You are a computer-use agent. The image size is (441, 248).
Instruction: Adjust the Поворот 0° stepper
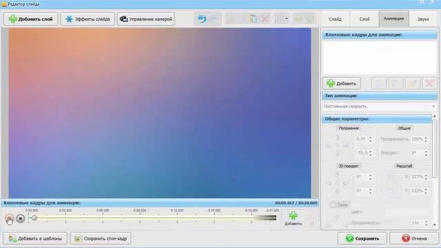(426, 153)
